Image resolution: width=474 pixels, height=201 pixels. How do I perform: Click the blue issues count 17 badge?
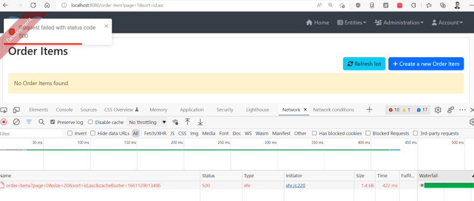coord(422,110)
